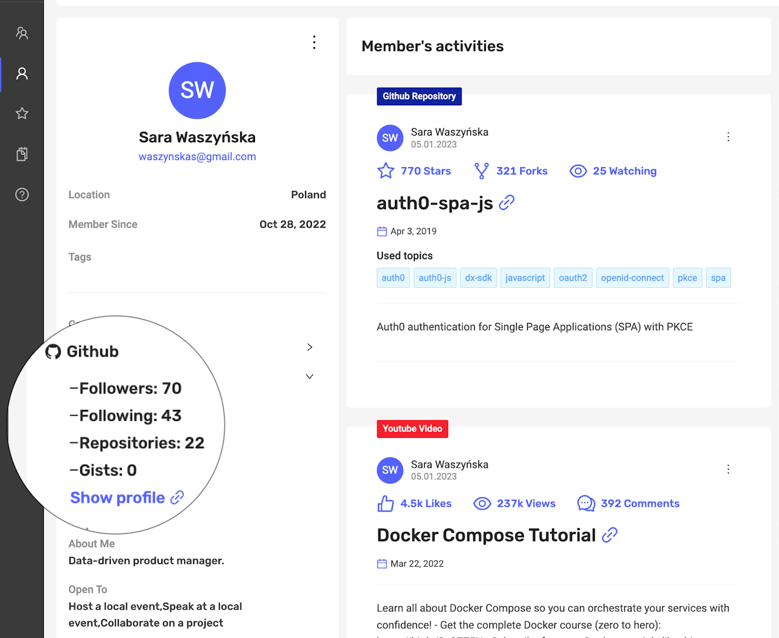Click the red Youtube Video label badge
This screenshot has height=638, width=779.
[x=412, y=429]
